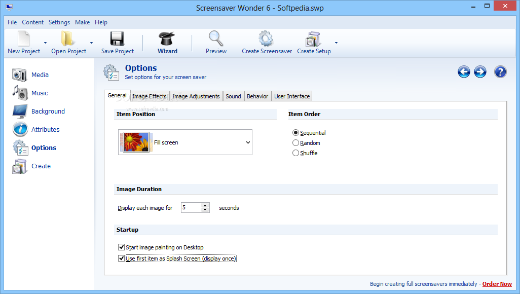This screenshot has width=520, height=294.
Task: Click the Options label in sidebar
Action: [44, 148]
